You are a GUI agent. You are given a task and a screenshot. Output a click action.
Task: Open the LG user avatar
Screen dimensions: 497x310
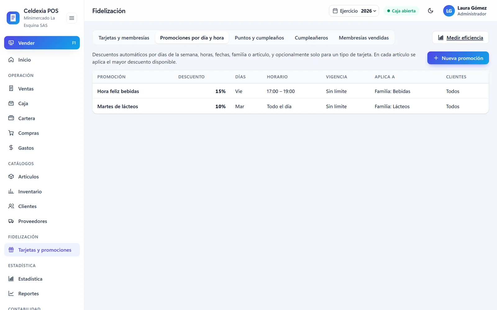[449, 11]
